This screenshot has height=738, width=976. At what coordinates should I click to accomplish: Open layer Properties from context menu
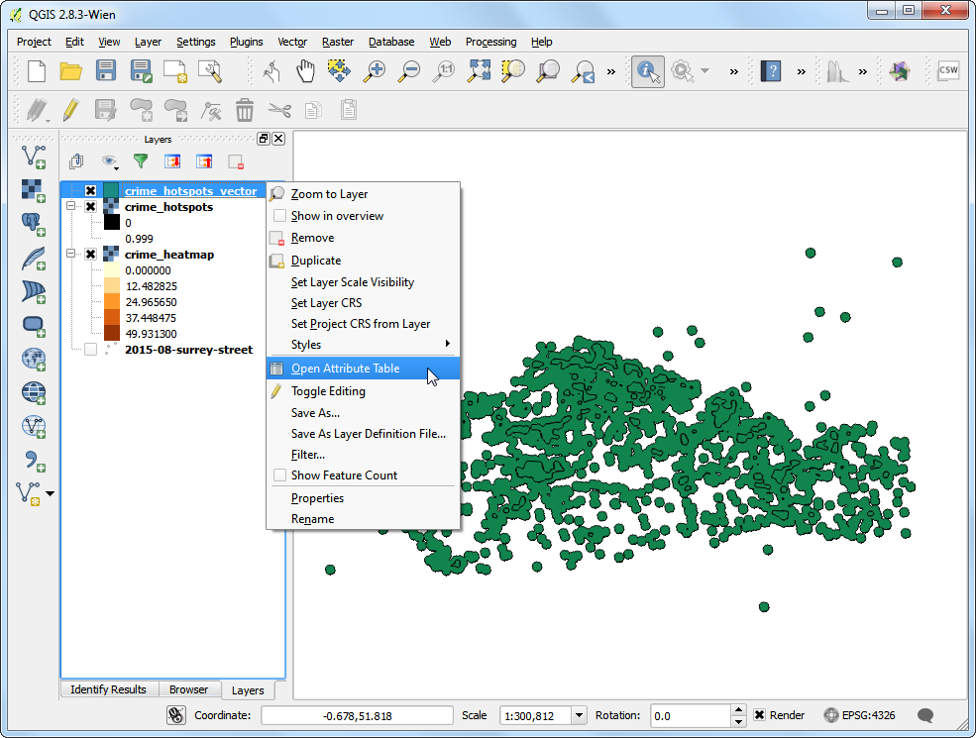[x=363, y=498]
